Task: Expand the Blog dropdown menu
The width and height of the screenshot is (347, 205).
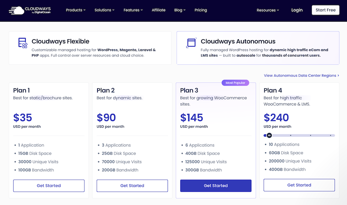Action: tap(180, 10)
